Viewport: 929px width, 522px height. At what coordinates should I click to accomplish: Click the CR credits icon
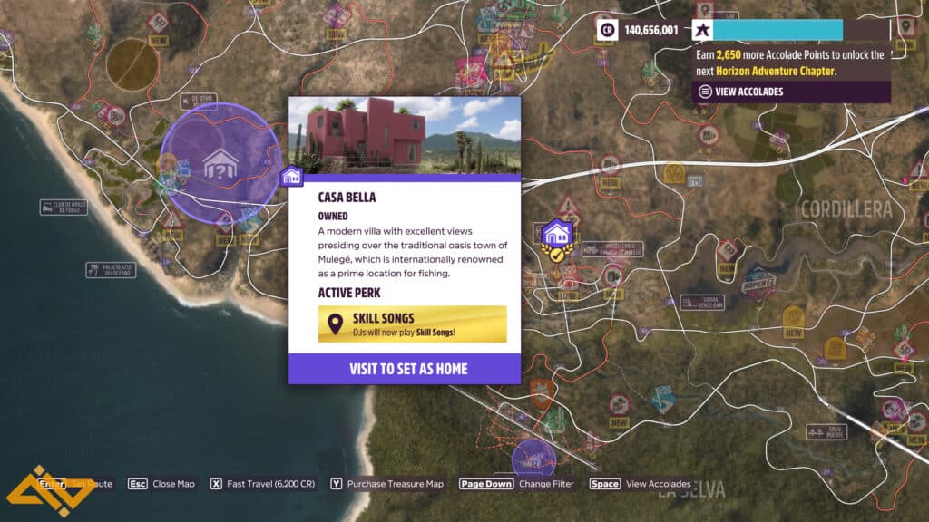[607, 30]
